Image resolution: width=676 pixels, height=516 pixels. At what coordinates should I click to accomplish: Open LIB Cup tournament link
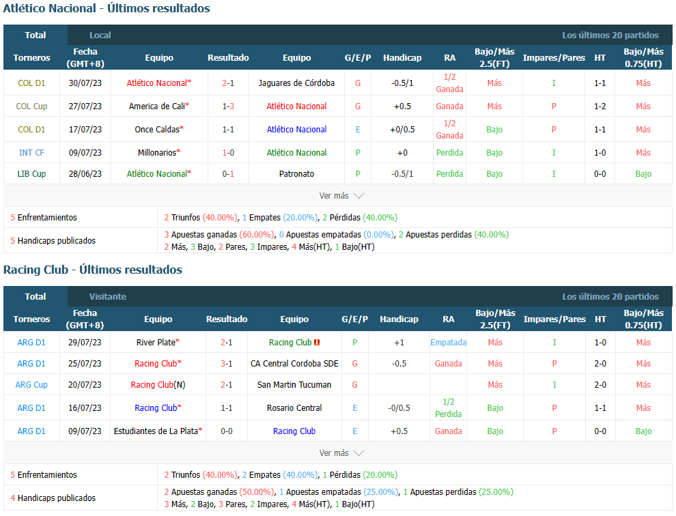tap(31, 174)
